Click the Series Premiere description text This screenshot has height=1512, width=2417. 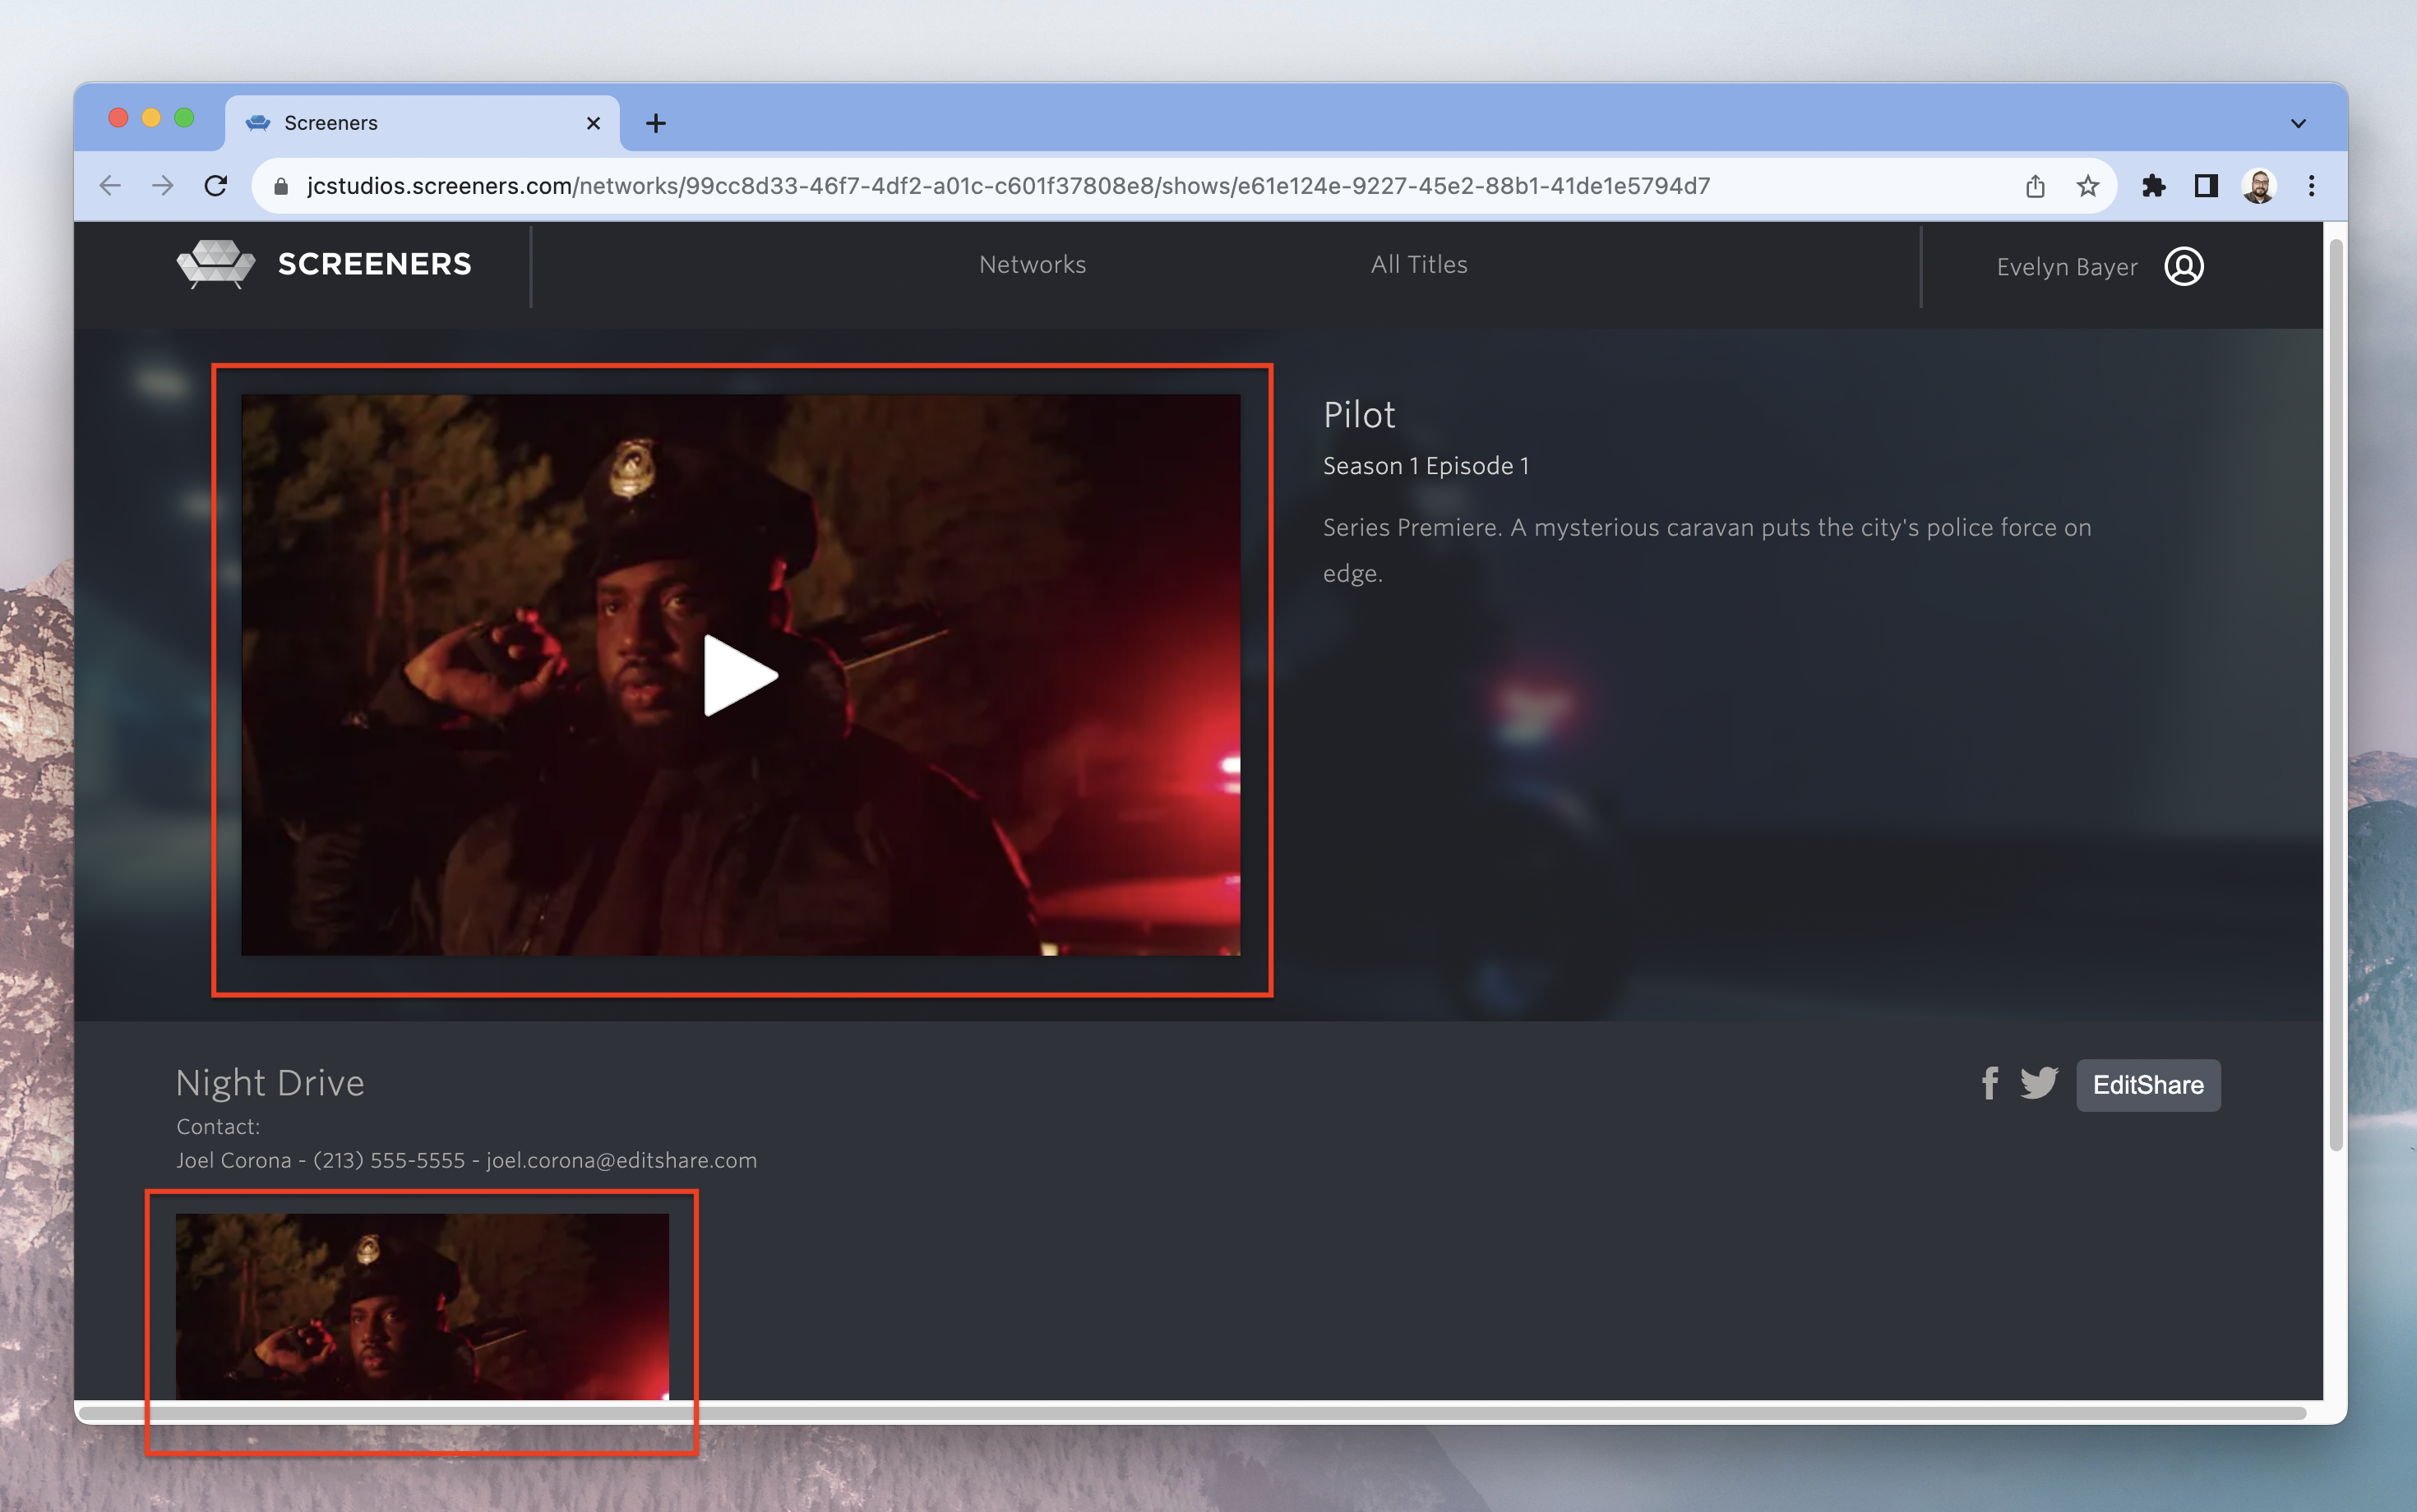click(1707, 550)
